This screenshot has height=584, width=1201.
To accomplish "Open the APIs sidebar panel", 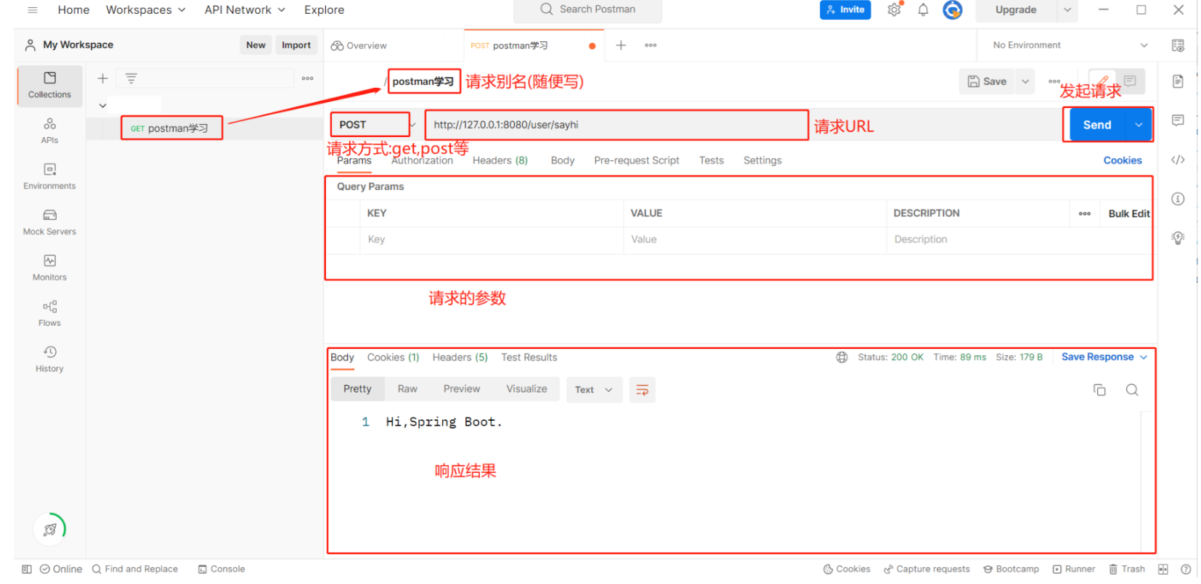I will [x=49, y=131].
